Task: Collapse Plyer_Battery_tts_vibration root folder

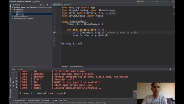Action: [x=12, y=7]
